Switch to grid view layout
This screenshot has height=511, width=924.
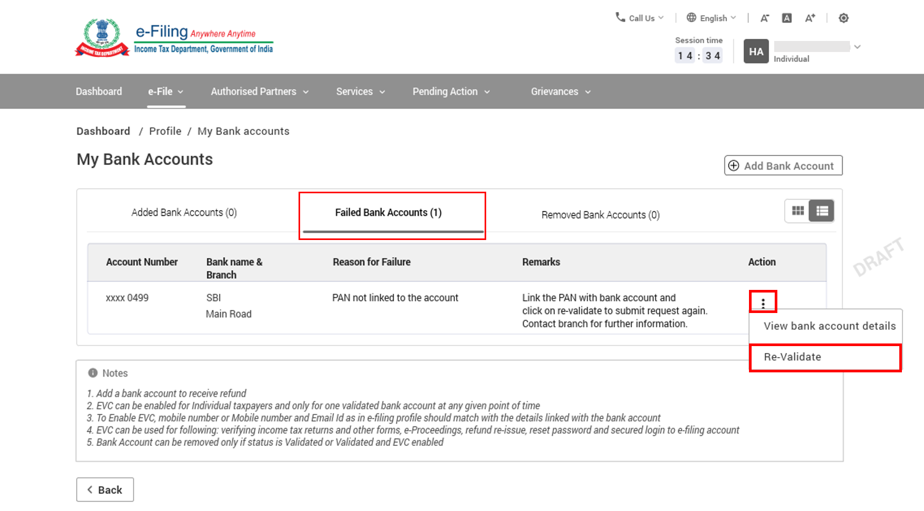pyautogui.click(x=798, y=211)
